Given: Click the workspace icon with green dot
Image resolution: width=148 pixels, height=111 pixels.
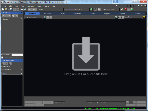Looking at the screenshot, I should (45, 17).
